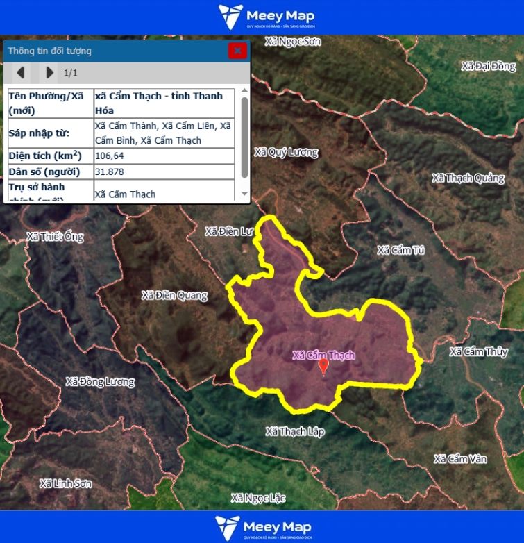Image resolution: width=524 pixels, height=543 pixels.
Task: Click the Xã Quý Lương map label
Action: [x=286, y=152]
